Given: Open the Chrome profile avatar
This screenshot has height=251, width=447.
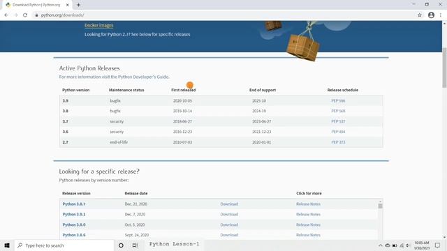Looking at the screenshot, I should tap(431, 15).
